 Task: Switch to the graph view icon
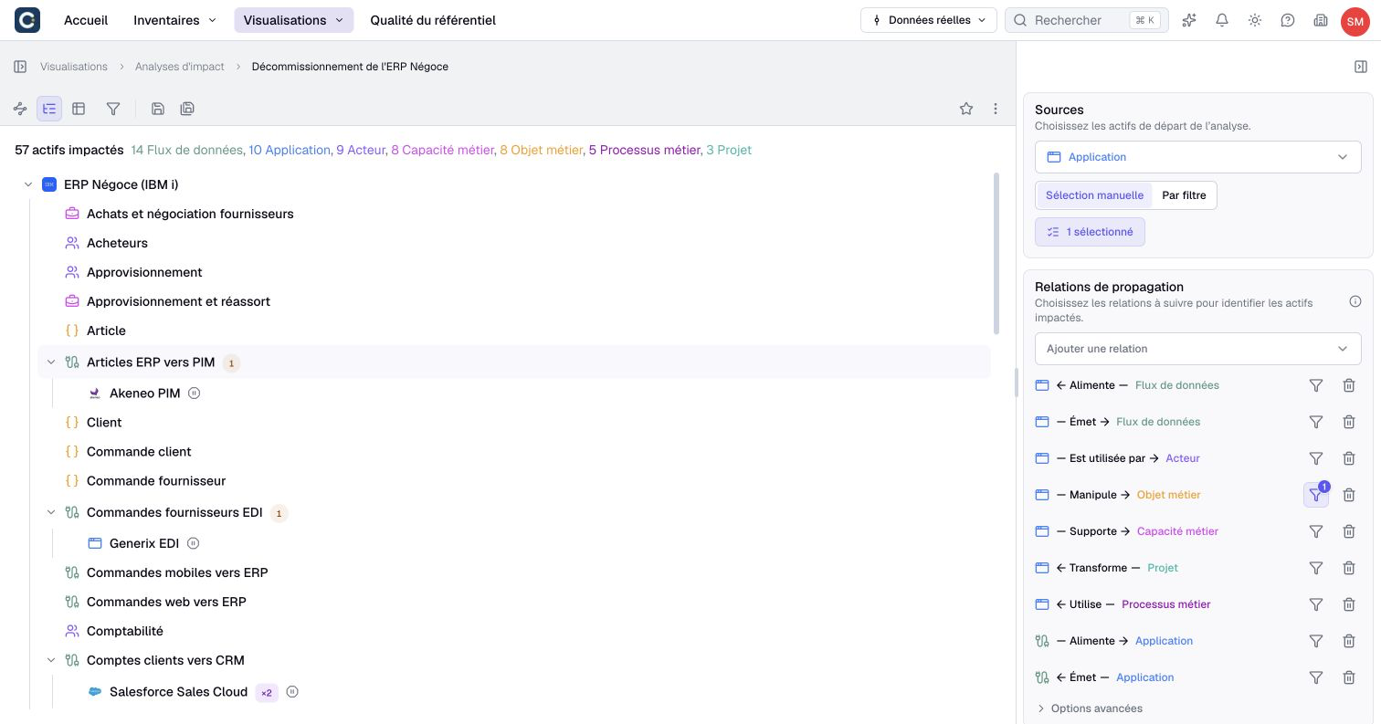click(x=20, y=109)
